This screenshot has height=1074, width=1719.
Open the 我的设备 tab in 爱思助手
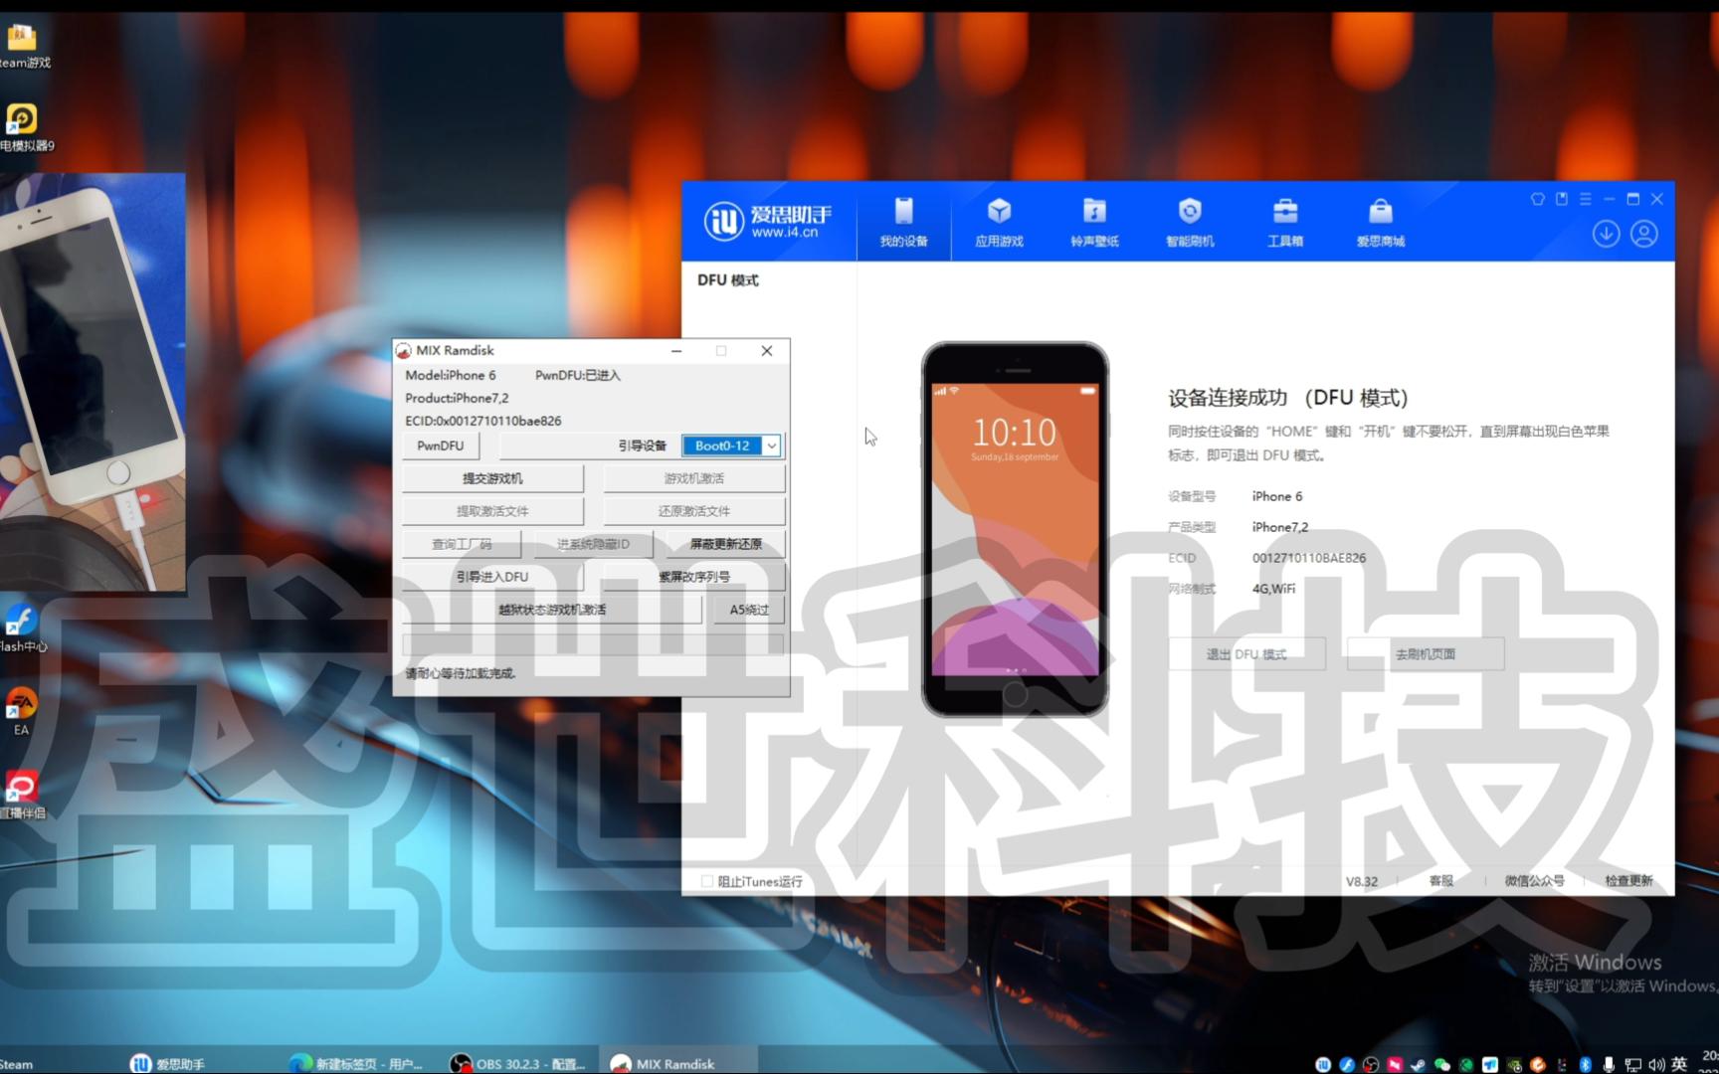point(903,222)
